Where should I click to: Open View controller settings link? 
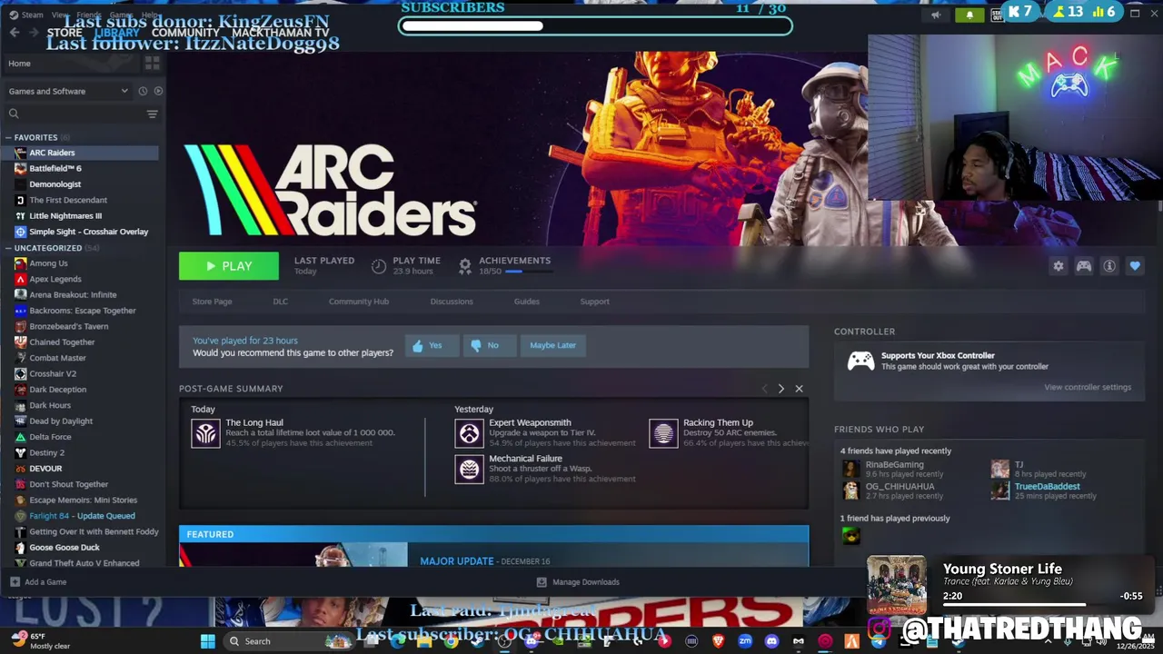tap(1088, 387)
